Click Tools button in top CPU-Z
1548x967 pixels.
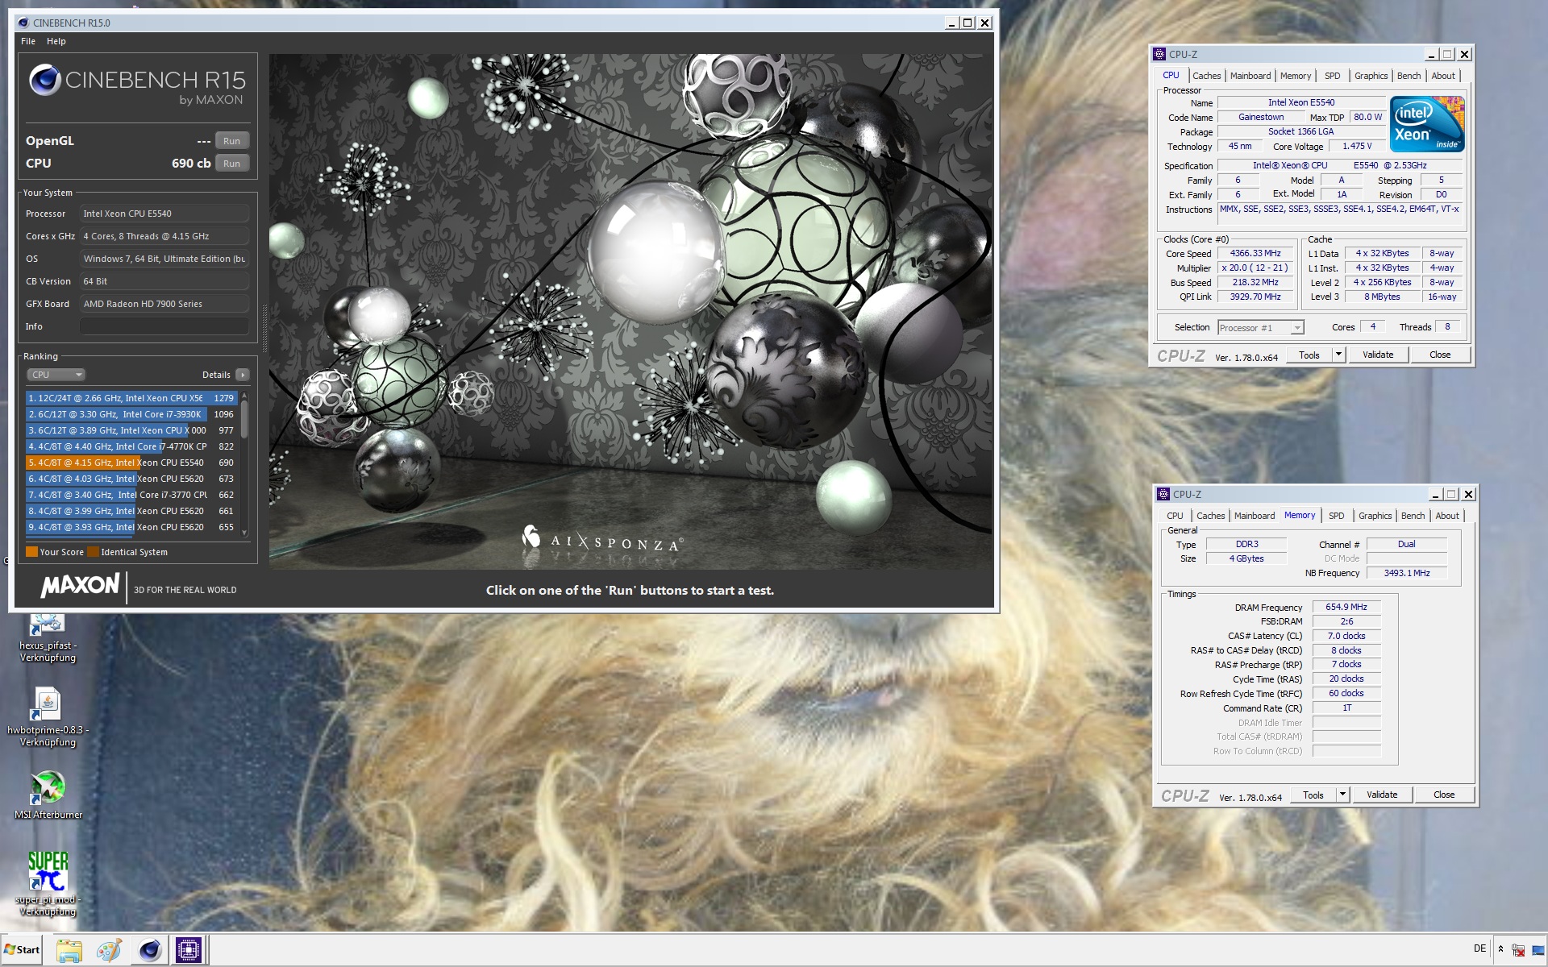click(1309, 355)
